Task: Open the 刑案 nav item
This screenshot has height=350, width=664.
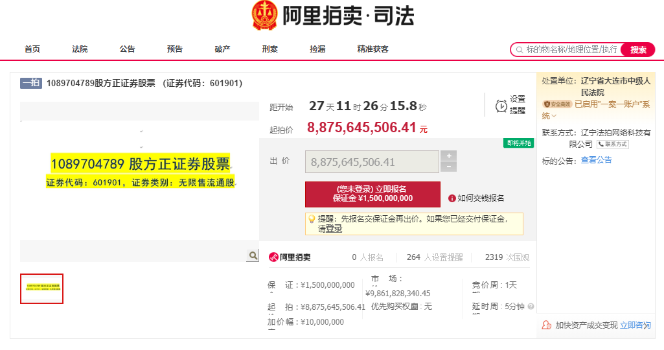Action: (x=269, y=49)
